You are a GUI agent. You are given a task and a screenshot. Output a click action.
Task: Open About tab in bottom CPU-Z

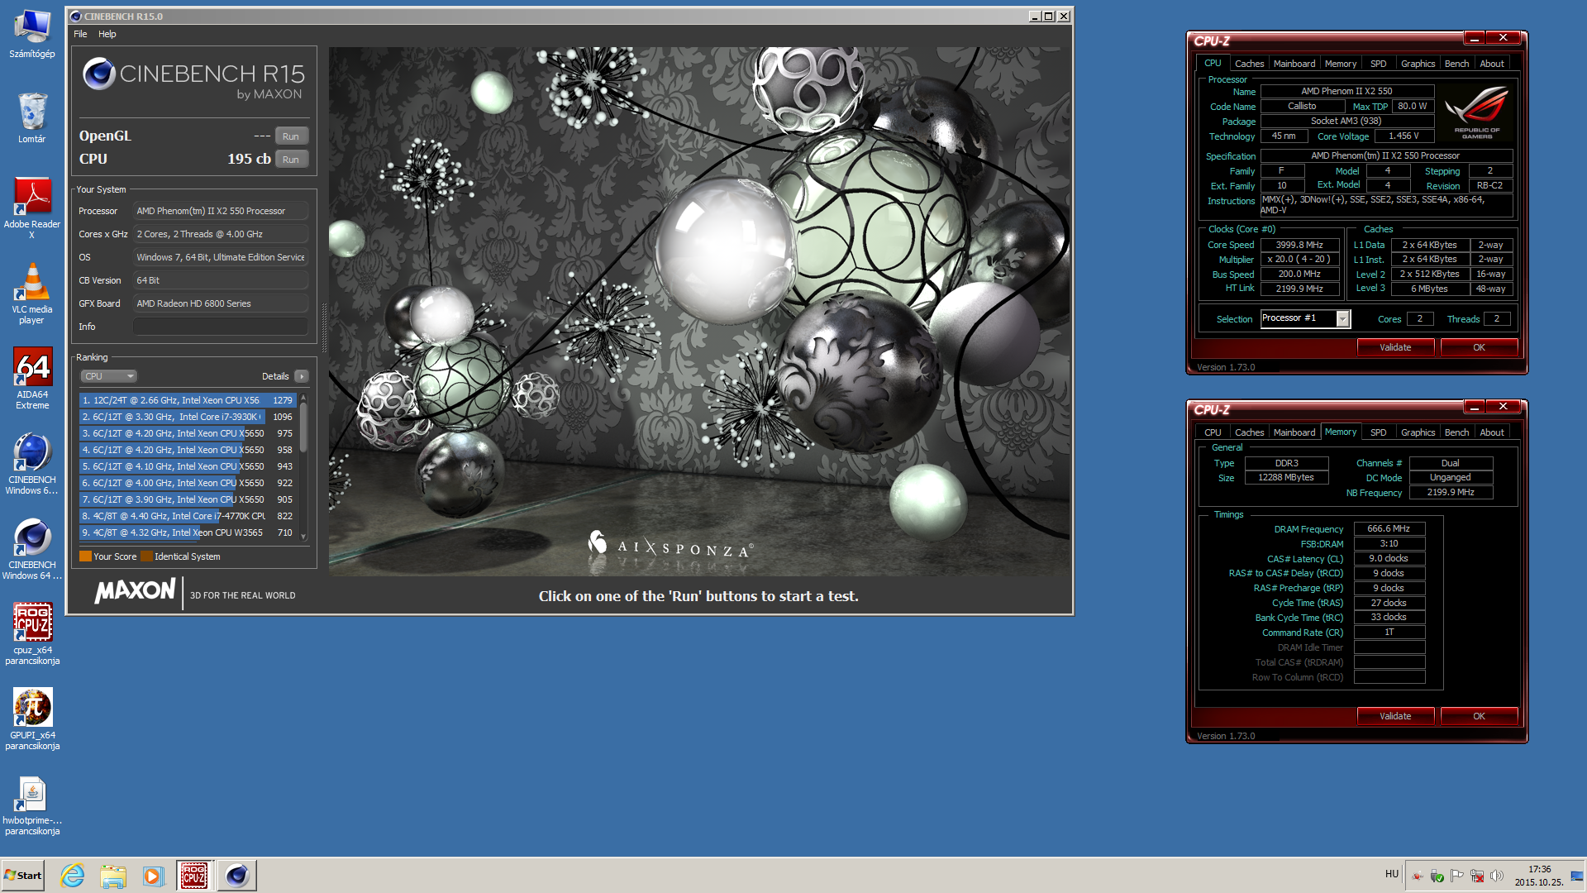click(1492, 432)
